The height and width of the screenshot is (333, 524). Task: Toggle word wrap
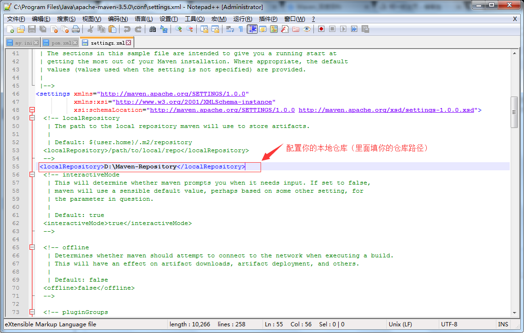click(230, 29)
